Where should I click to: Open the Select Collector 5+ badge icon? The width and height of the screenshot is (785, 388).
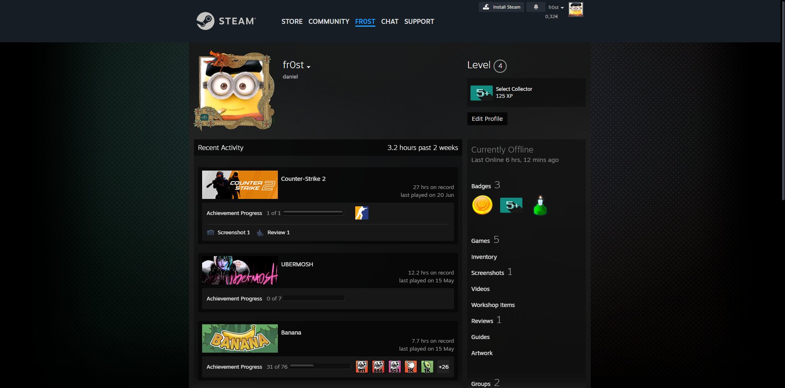482,93
